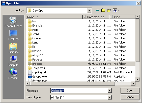Open the View Menu options
This screenshot has width=142, height=103.
point(116,10)
